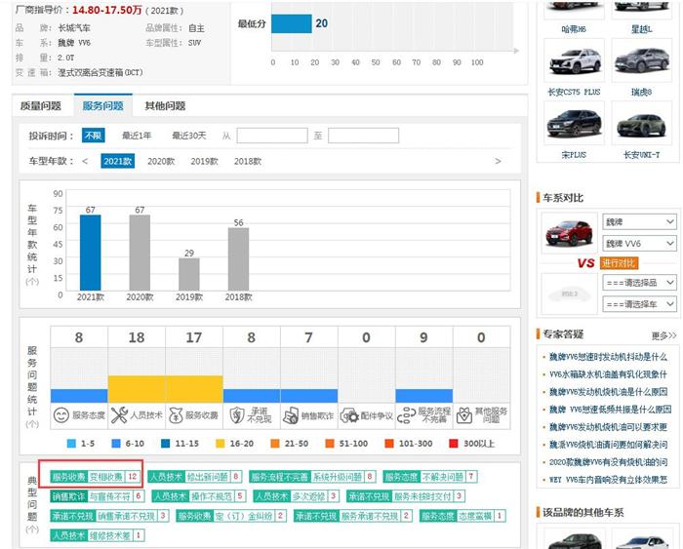683x549 pixels.
Task: Click the 人员技术 wrench tools icon
Action: pos(119,414)
